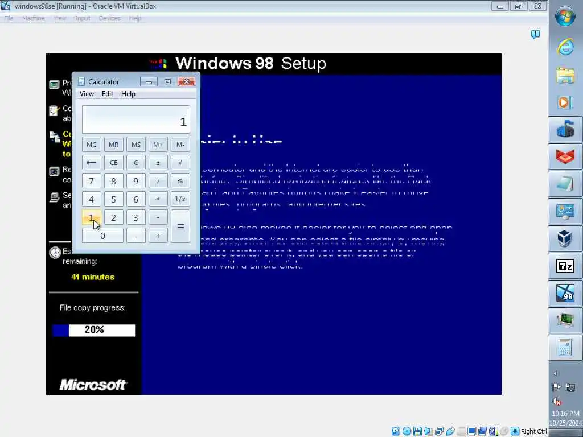Open the Windows Start orb

click(565, 16)
